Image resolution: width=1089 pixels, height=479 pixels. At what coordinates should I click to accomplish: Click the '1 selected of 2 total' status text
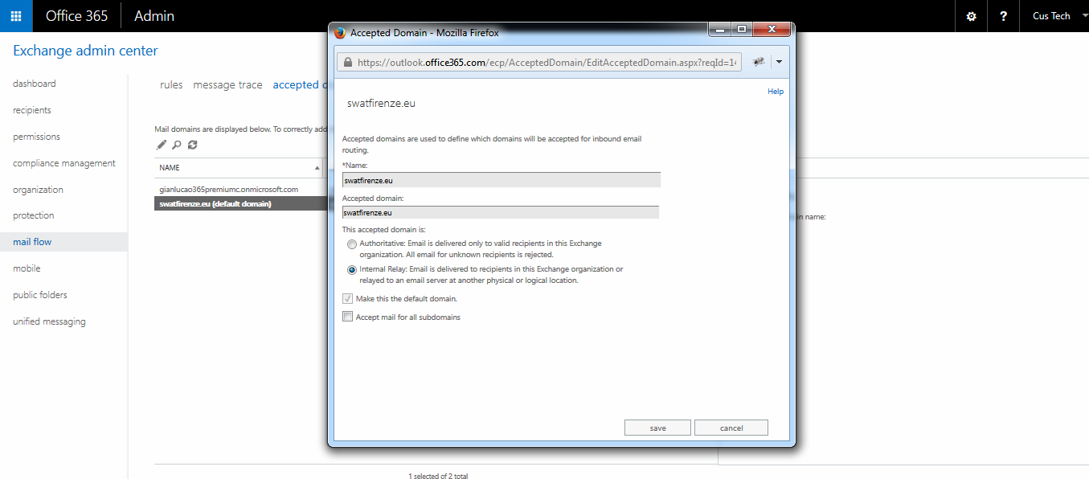(438, 476)
